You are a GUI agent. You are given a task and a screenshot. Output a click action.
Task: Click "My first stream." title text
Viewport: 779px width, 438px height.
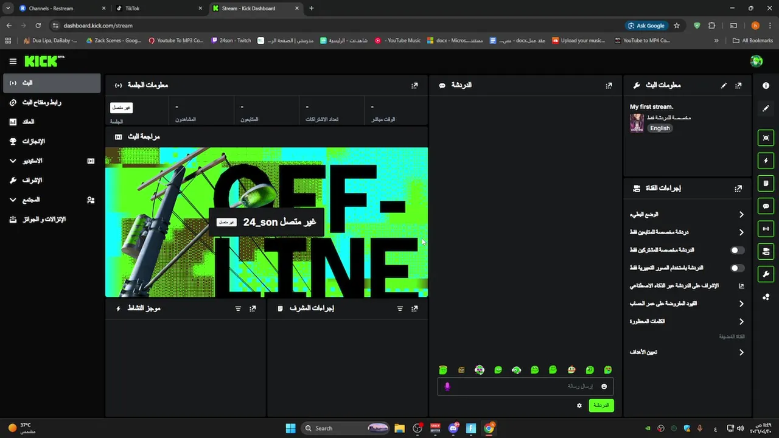(x=651, y=107)
